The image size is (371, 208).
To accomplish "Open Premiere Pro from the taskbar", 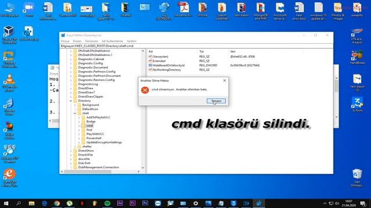I will pos(133,203).
